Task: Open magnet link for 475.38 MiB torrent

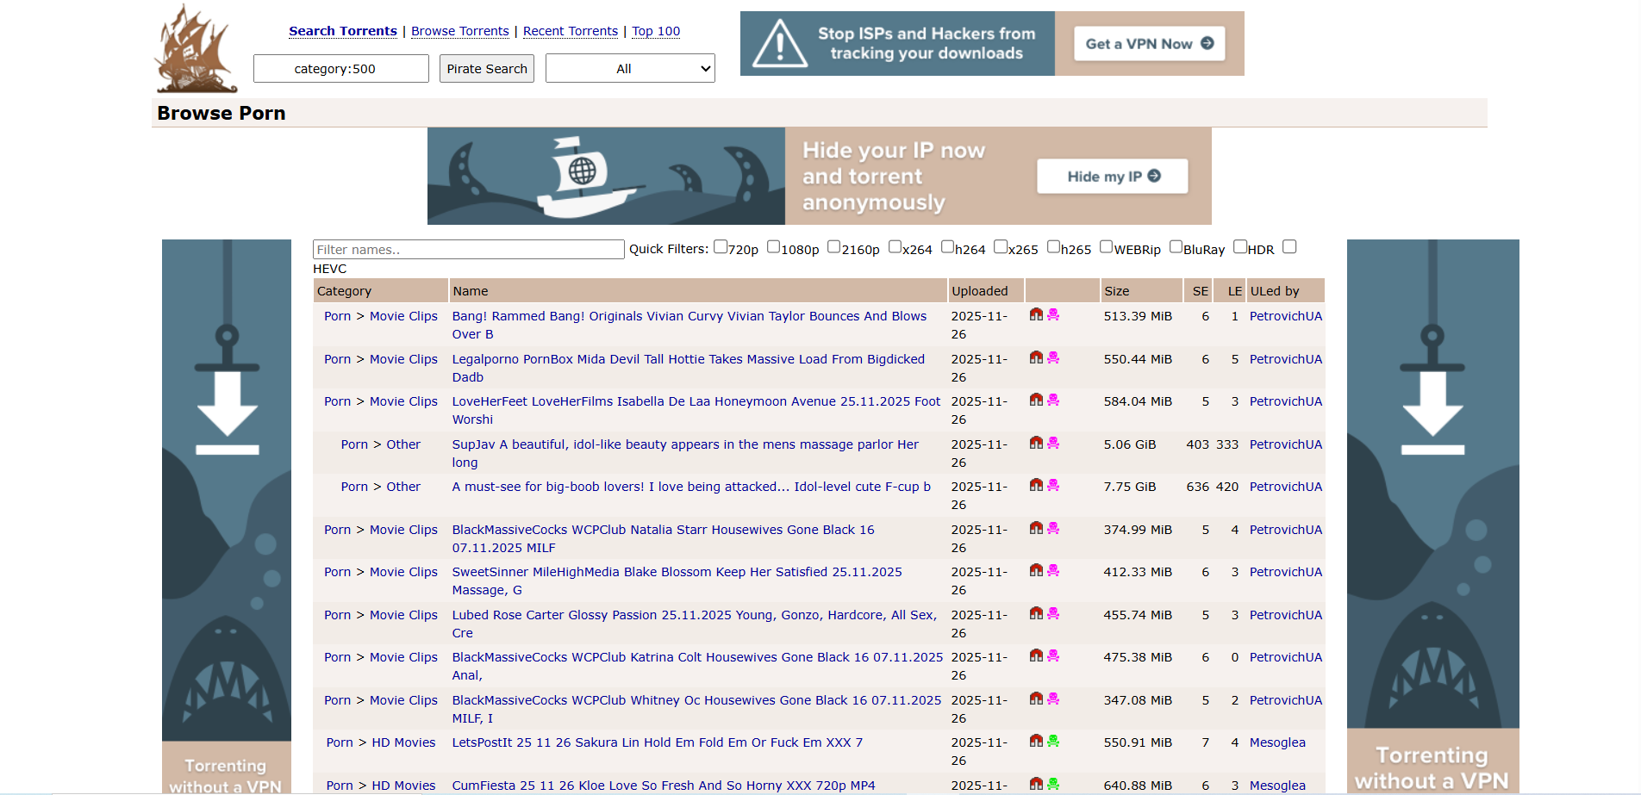Action: pyautogui.click(x=1036, y=656)
